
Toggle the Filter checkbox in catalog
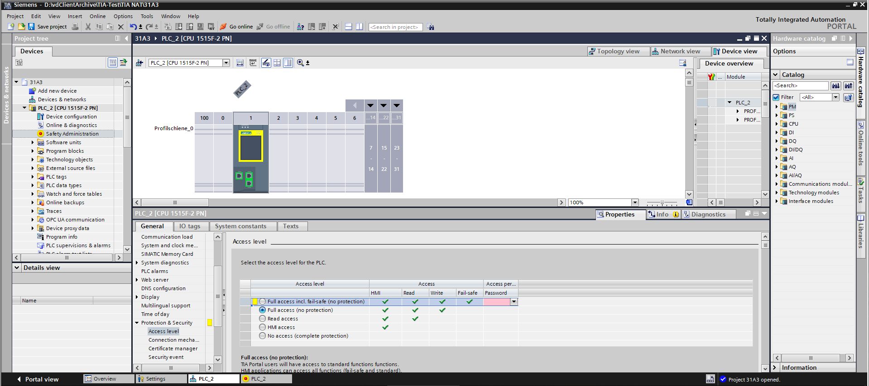point(776,97)
